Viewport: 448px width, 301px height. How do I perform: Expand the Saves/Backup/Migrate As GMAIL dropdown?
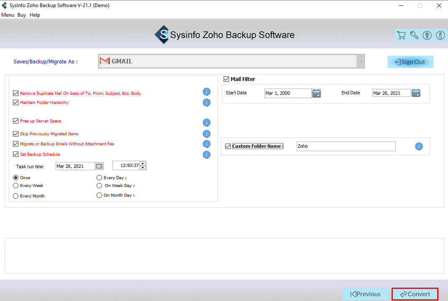pyautogui.click(x=360, y=61)
